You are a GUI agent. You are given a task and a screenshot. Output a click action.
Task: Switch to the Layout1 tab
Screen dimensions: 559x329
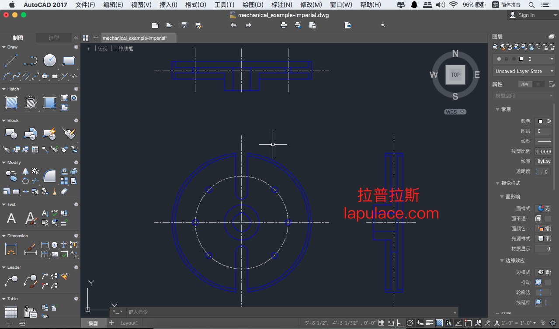tap(129, 323)
